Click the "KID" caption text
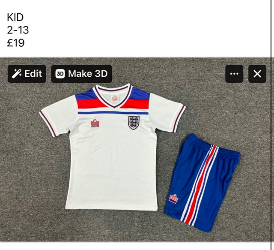Image resolution: width=274 pixels, height=250 pixels. pyautogui.click(x=15, y=18)
